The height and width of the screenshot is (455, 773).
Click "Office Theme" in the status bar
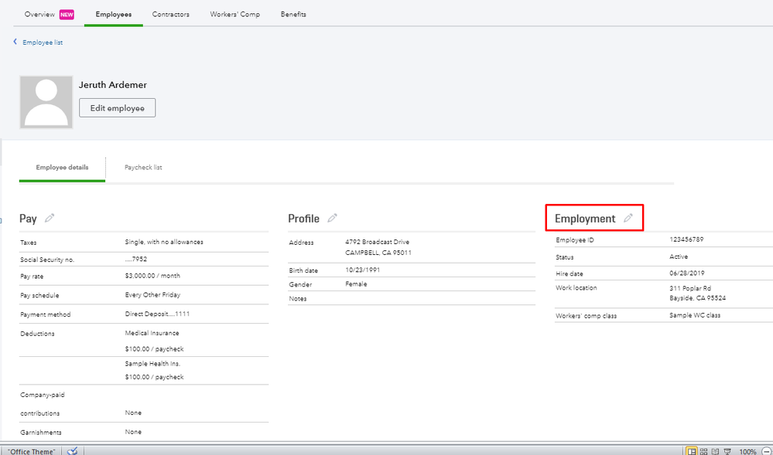[32, 451]
